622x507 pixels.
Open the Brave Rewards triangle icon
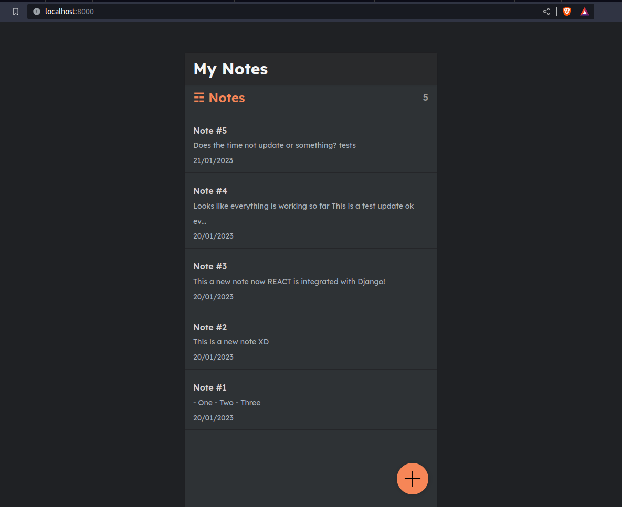coord(584,12)
